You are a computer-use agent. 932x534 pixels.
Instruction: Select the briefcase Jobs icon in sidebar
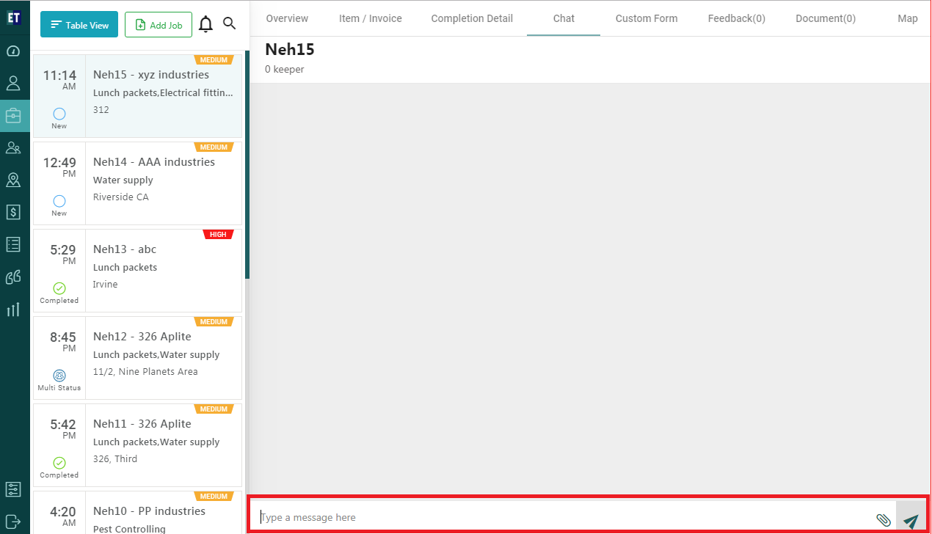[13, 116]
